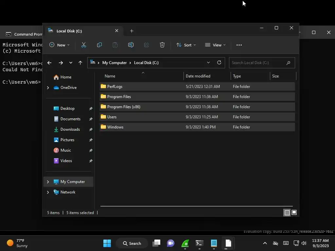Open the Windows Start menu
This screenshot has height=251, width=335.
click(x=107, y=243)
